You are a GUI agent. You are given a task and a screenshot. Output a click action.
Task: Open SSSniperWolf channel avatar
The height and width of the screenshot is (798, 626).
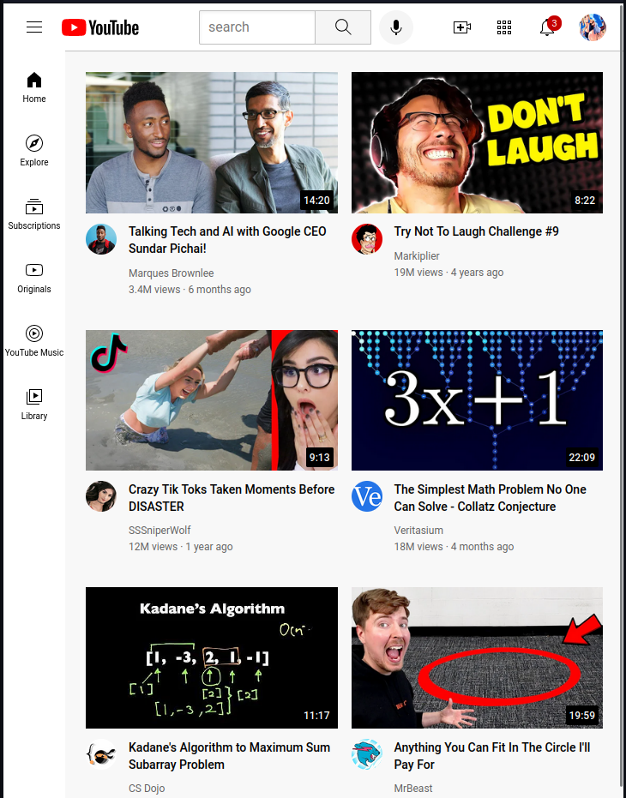click(x=101, y=496)
